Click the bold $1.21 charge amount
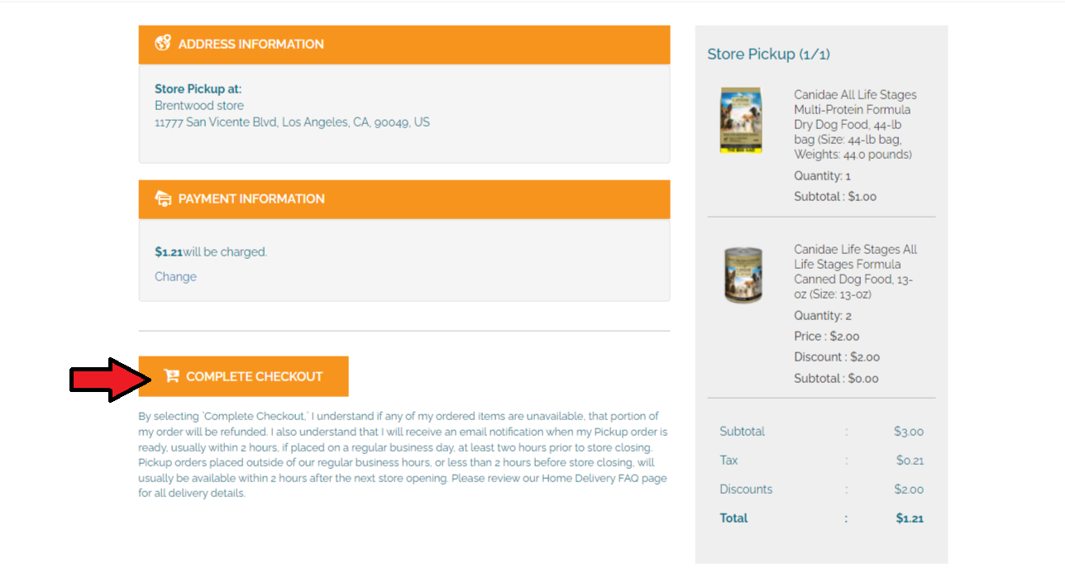1065x588 pixels. click(168, 252)
